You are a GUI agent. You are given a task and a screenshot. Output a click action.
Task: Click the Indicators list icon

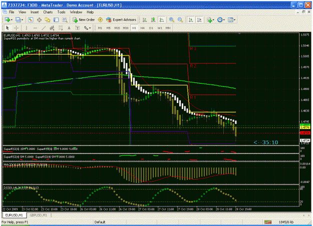click(x=209, y=19)
